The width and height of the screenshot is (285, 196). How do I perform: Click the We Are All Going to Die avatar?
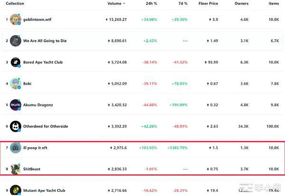15,41
